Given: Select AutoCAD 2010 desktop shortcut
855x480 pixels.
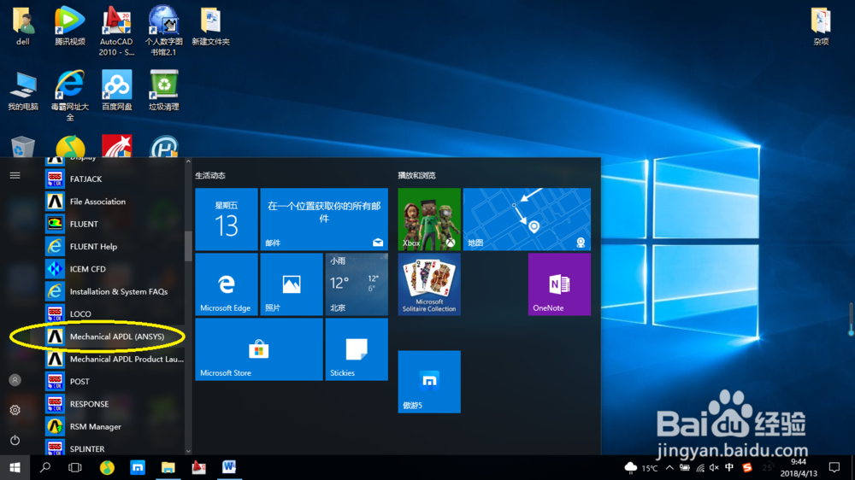Looking at the screenshot, I should pyautogui.click(x=116, y=32).
